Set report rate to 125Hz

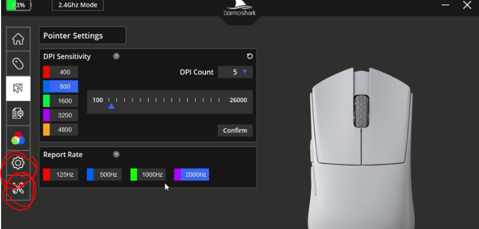60,175
